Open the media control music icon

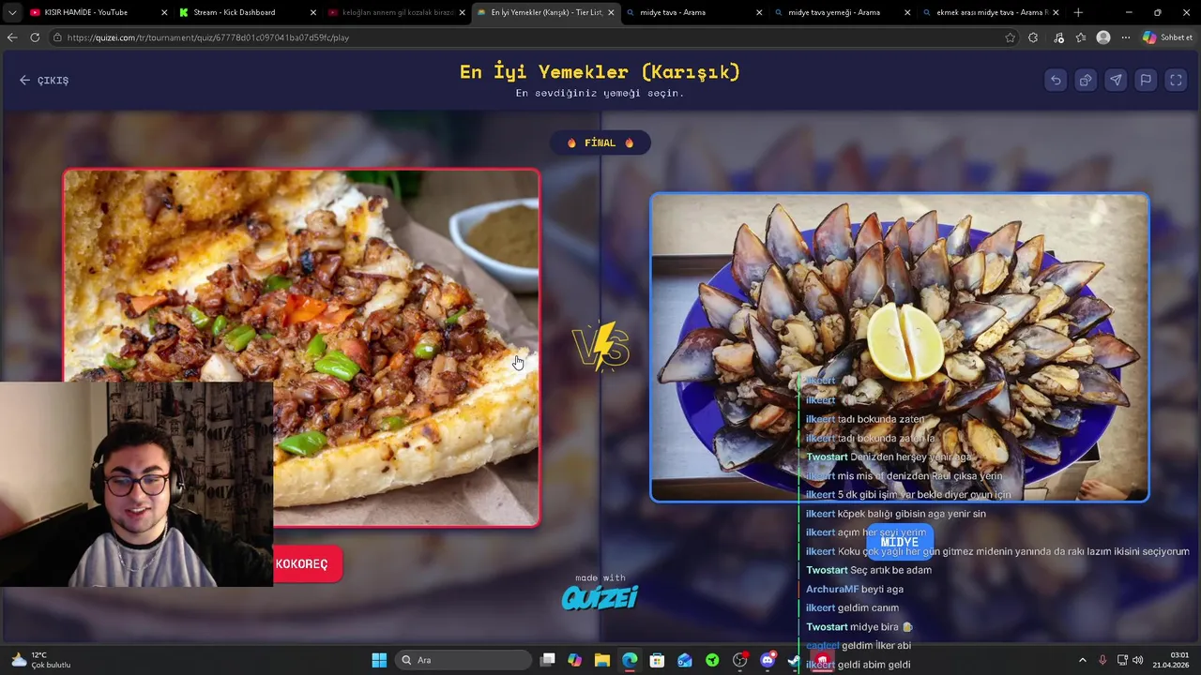(1058, 37)
